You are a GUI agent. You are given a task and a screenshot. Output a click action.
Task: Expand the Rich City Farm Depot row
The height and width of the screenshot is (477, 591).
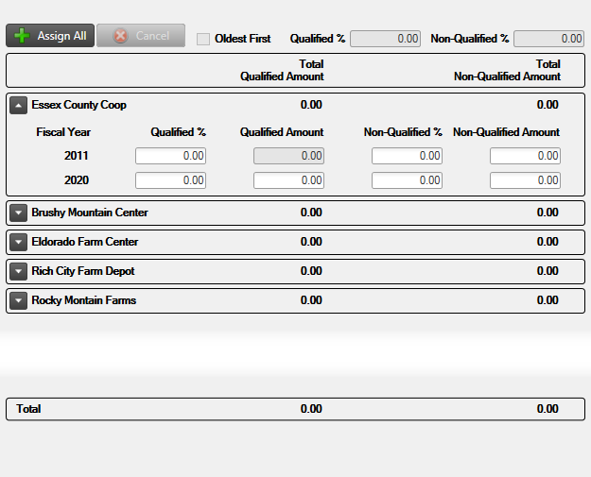coord(18,272)
